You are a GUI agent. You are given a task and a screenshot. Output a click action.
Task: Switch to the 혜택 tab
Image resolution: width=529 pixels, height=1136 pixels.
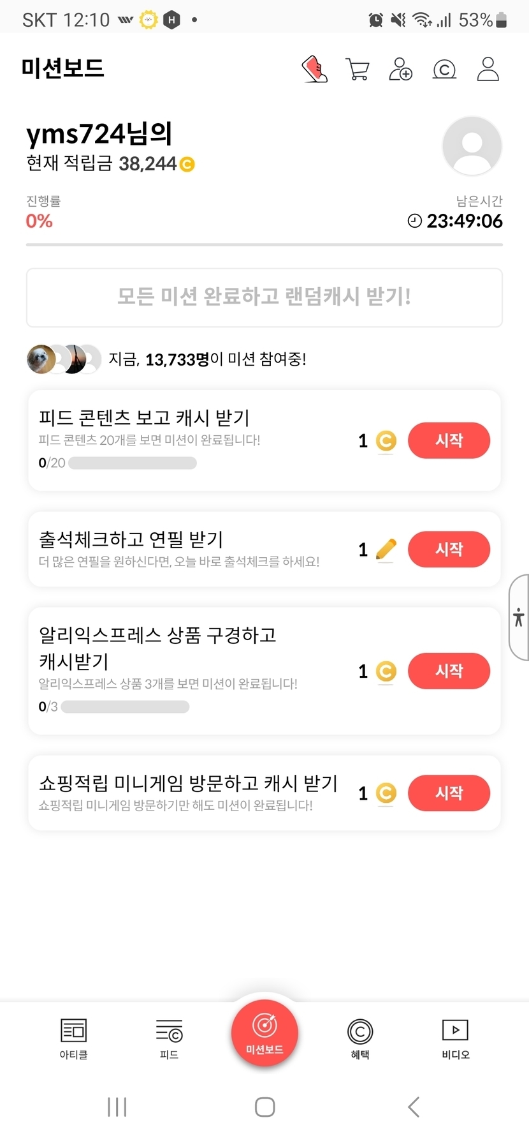(360, 1037)
